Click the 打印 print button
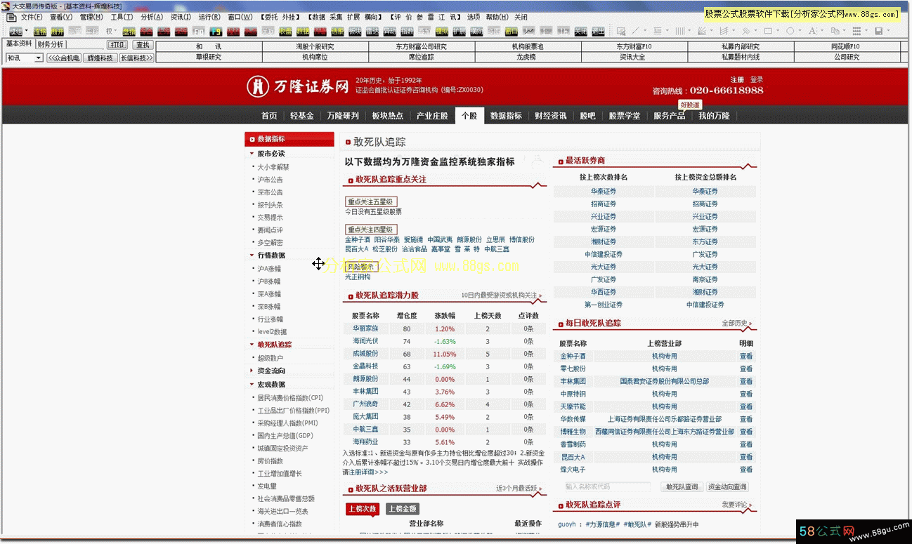The width and height of the screenshot is (912, 544). point(117,45)
